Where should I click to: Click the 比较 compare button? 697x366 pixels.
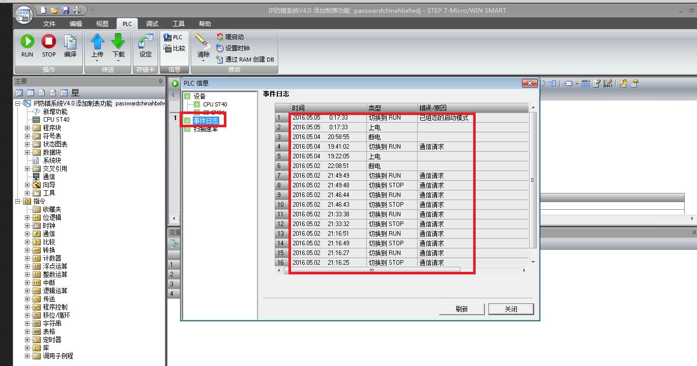[175, 48]
